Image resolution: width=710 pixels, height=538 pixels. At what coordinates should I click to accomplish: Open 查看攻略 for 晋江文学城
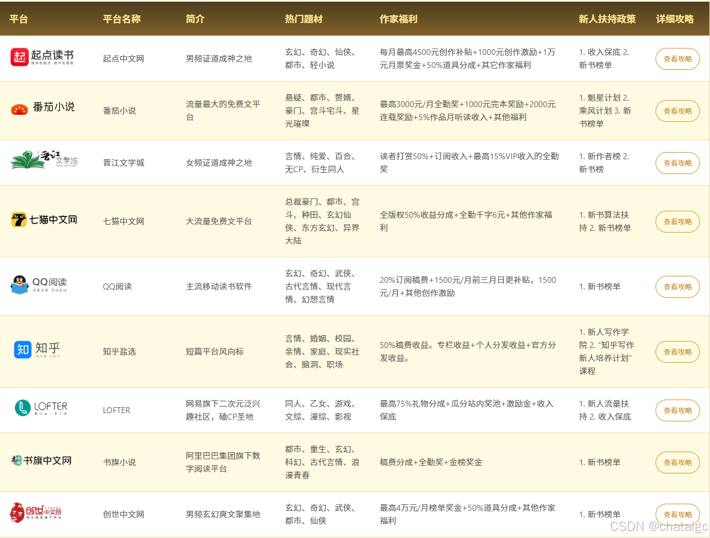(677, 163)
